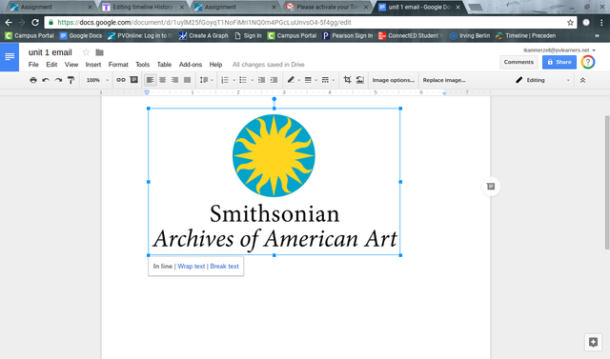610x359 pixels.
Task: Open the Google Docs bookmark
Action: point(81,36)
